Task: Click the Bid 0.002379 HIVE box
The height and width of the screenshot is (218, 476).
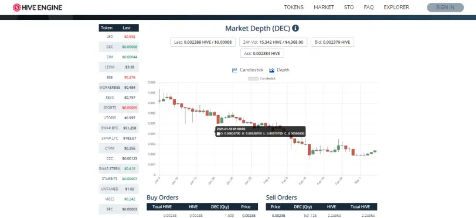Action: [x=332, y=42]
